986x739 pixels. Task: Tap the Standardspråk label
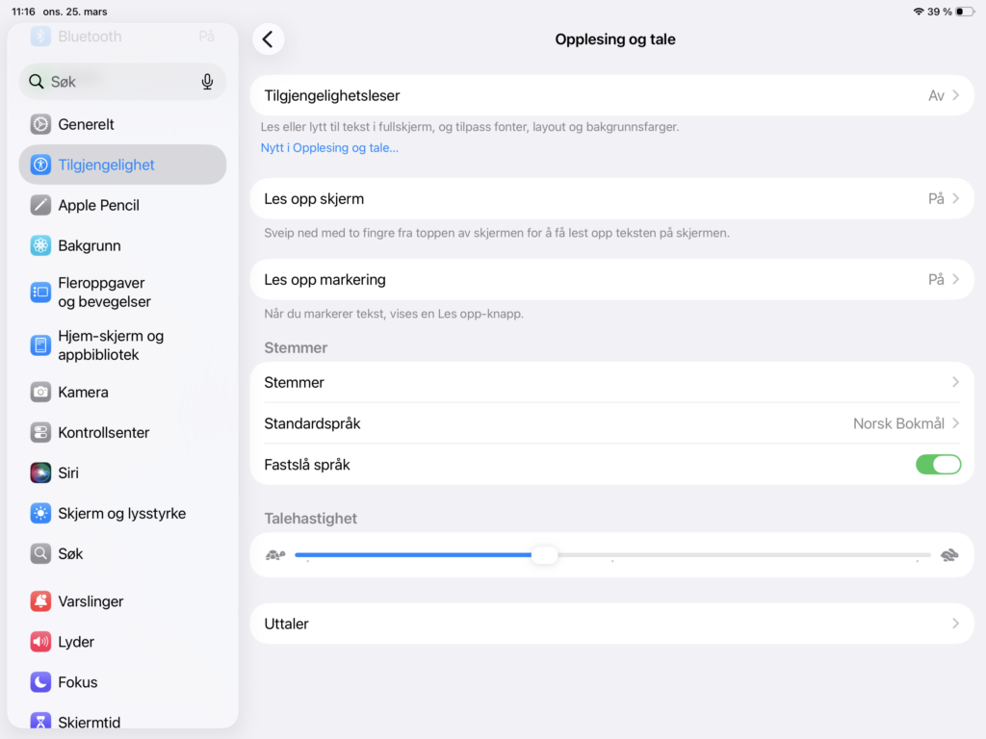pos(313,423)
